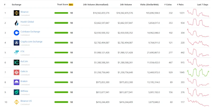
Task: Click Gate.io's green trust score bar
Action: pyautogui.click(x=61, y=72)
